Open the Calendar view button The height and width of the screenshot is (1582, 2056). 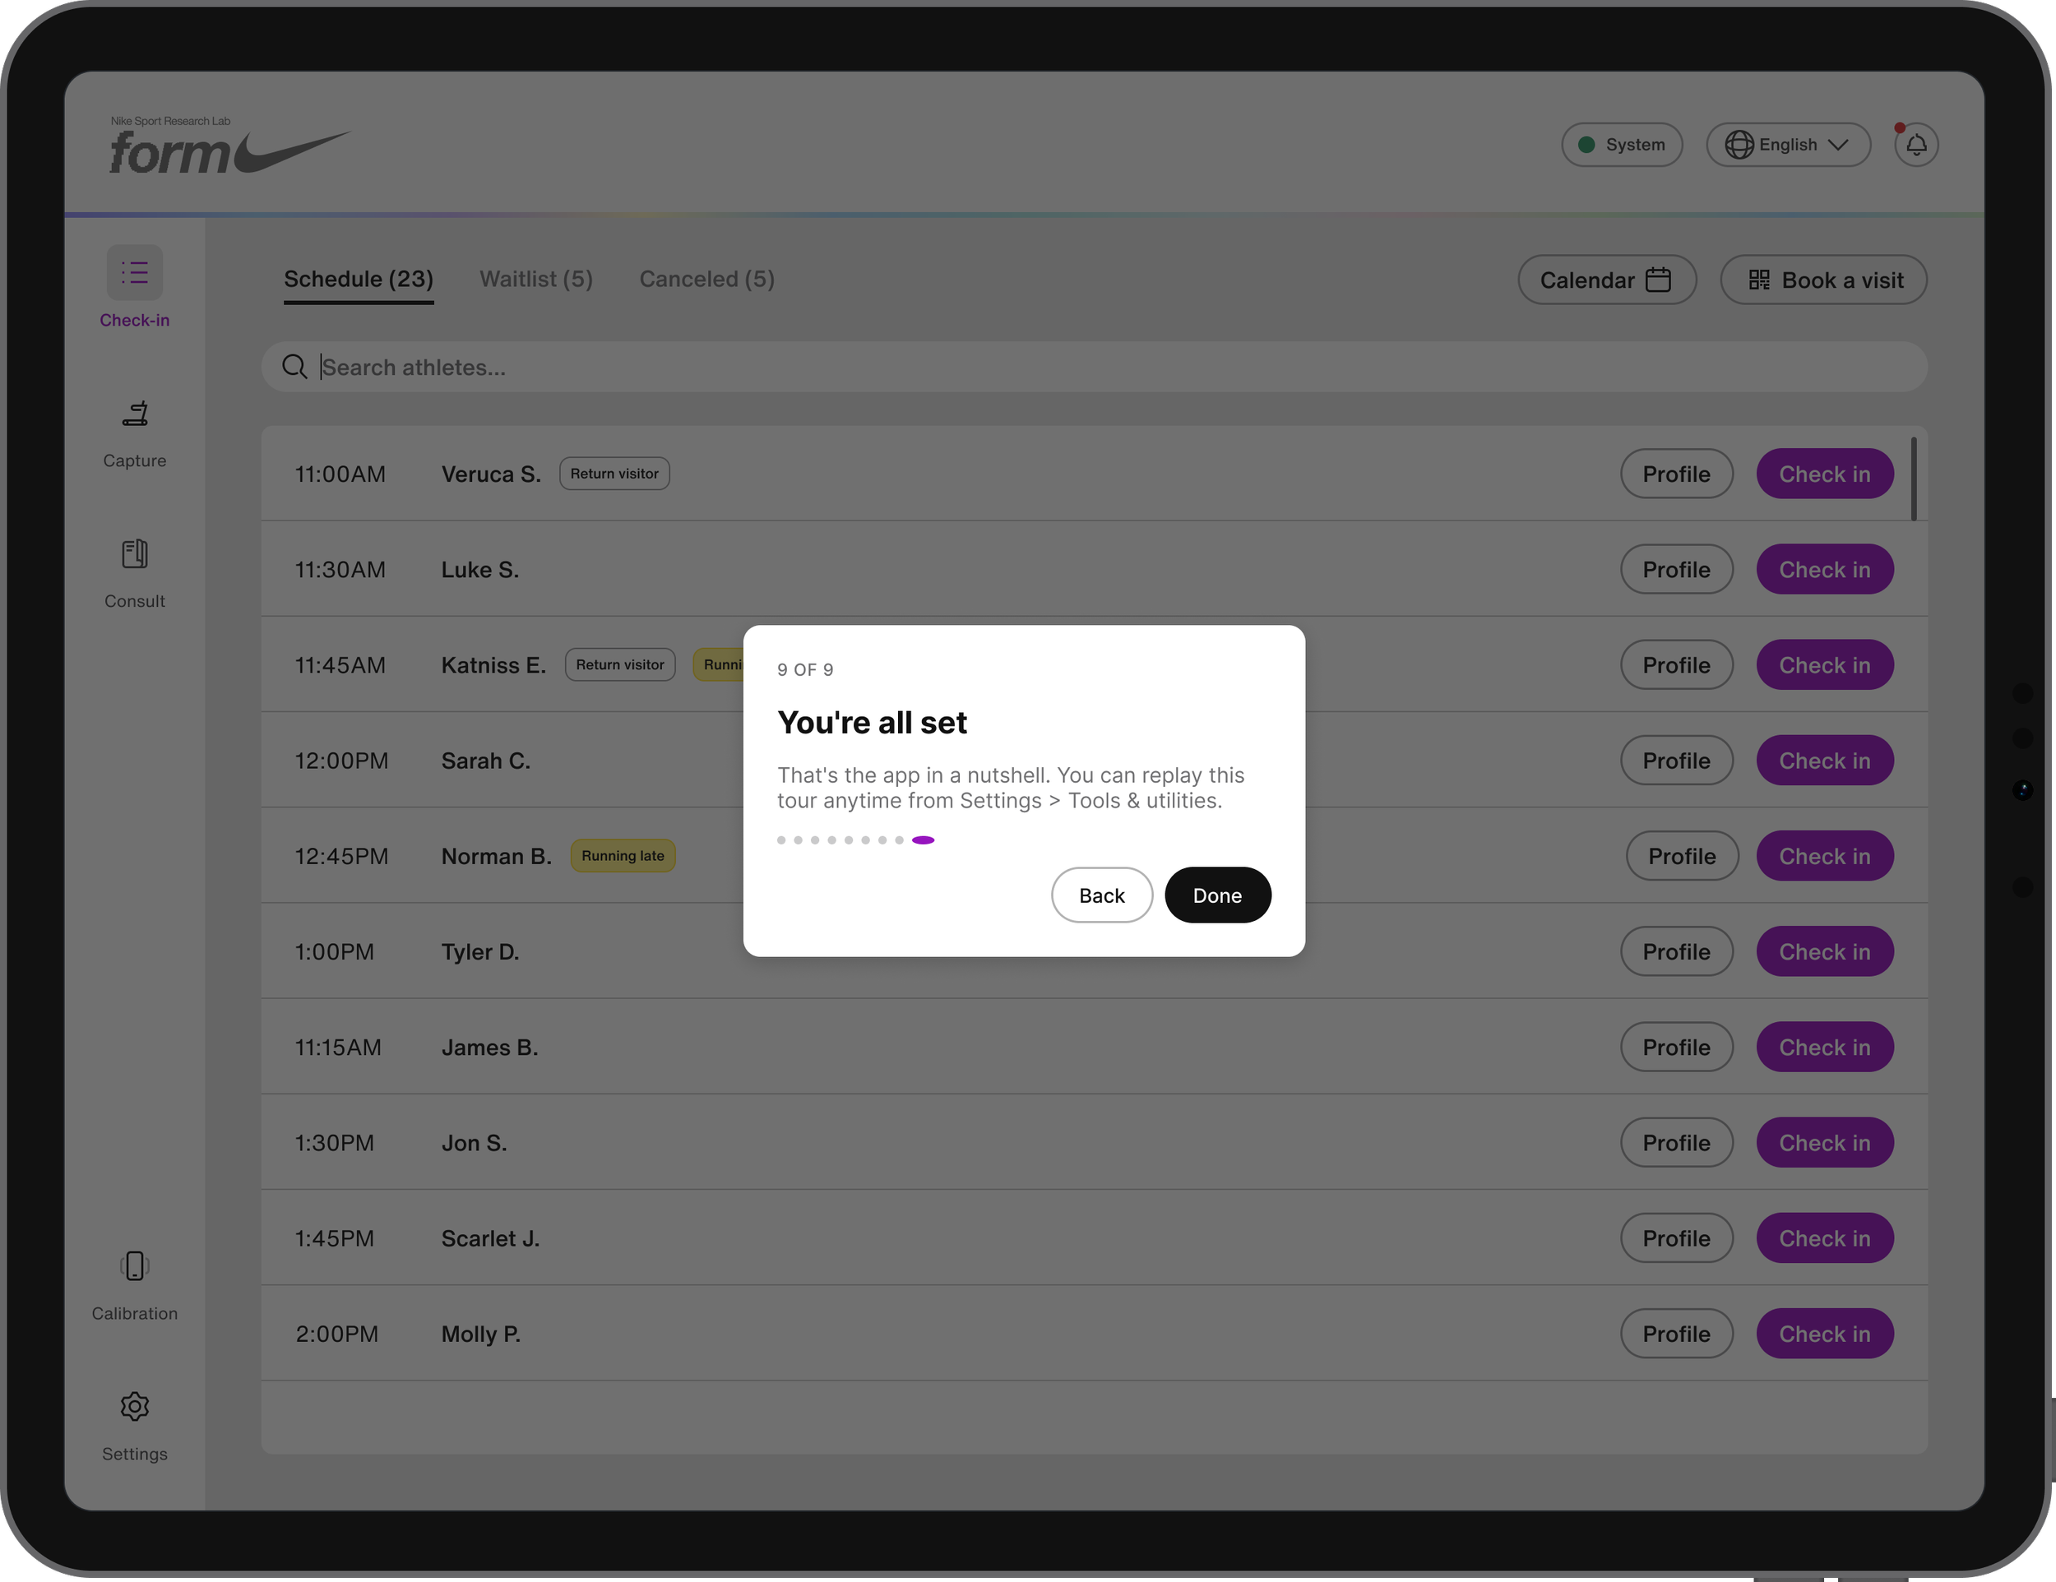tap(1606, 280)
